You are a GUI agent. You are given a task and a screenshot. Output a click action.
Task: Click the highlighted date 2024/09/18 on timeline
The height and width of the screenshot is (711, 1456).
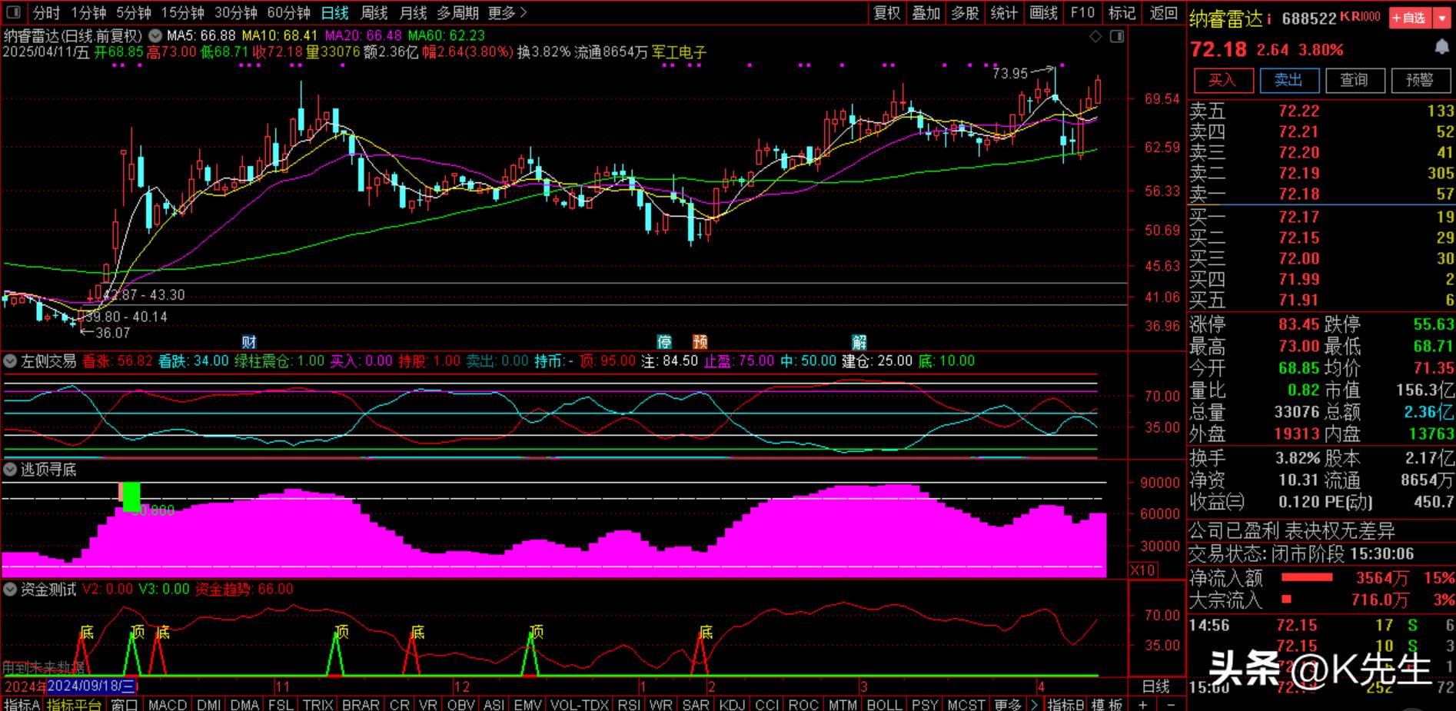tap(91, 686)
